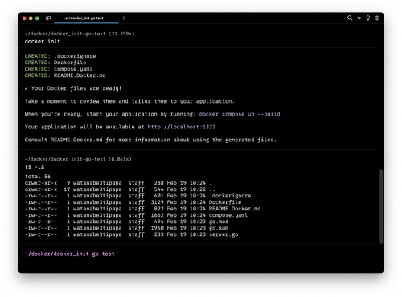Click compose.yaml file name in ls listing
Screen dimensions: 402x297
[228, 215]
